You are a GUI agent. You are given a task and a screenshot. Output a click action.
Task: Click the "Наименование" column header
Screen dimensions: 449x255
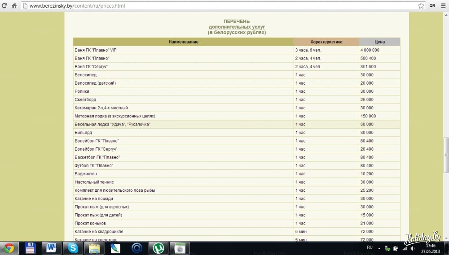[184, 42]
